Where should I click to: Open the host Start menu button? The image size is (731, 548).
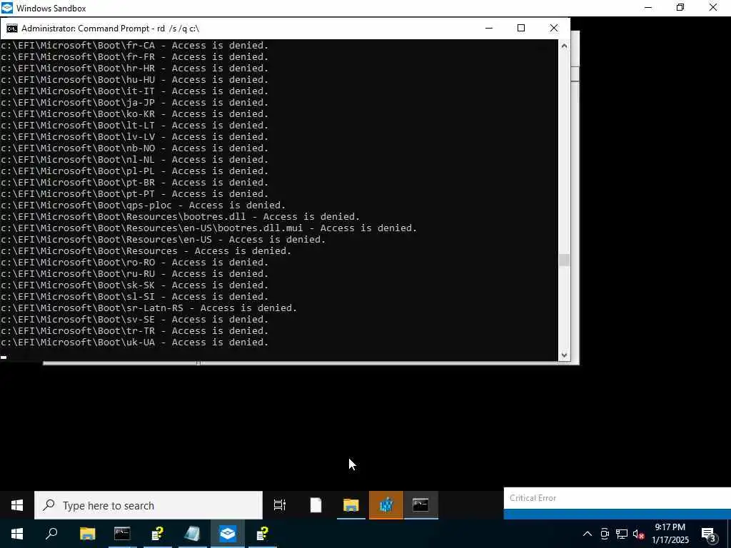tap(17, 534)
